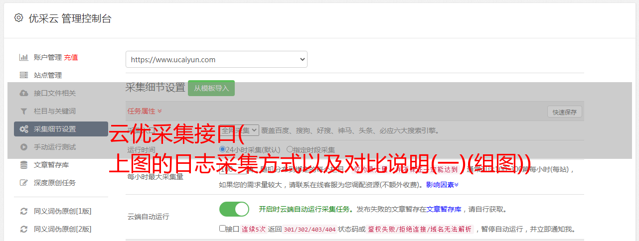This screenshot has height=241, width=639.
Task: Check the 接口 连续5次 pause checkbox
Action: 222,229
